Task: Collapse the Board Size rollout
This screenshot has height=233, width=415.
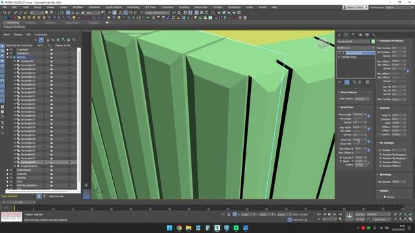Action: [x=346, y=107]
